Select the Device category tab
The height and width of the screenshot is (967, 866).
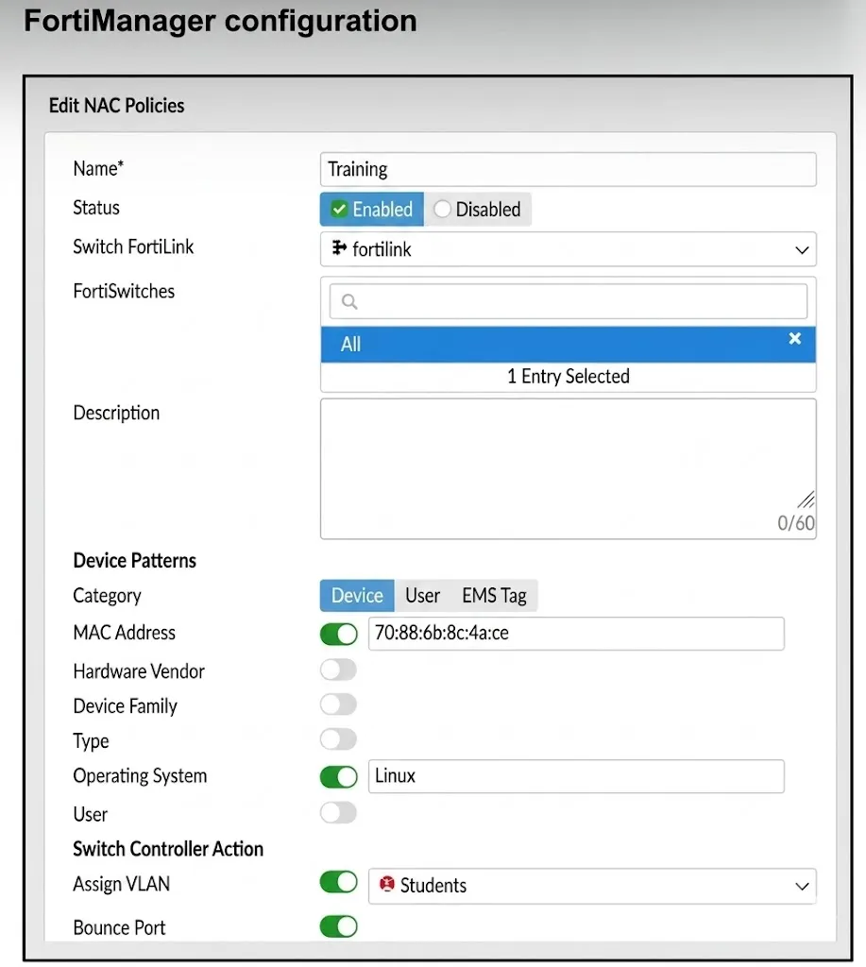357,596
